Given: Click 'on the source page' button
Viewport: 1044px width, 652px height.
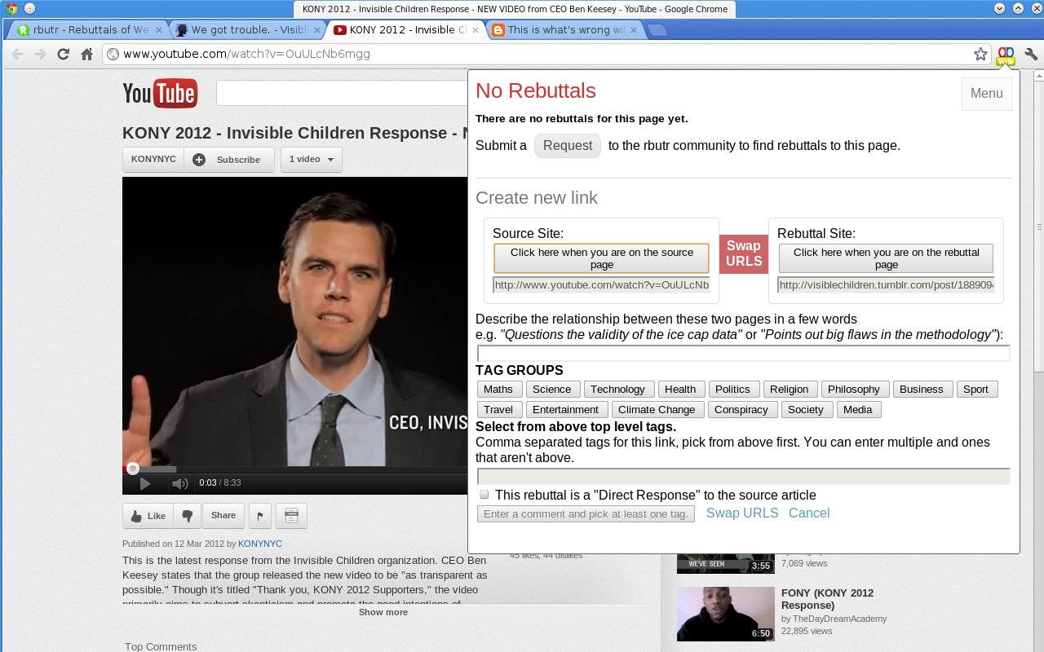Looking at the screenshot, I should [601, 258].
